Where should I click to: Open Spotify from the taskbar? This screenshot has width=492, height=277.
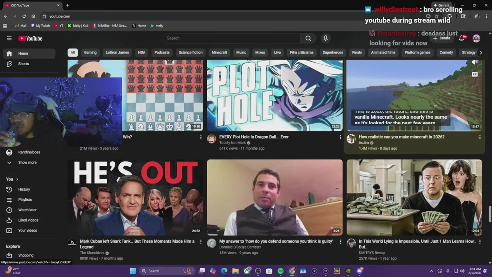click(281, 271)
